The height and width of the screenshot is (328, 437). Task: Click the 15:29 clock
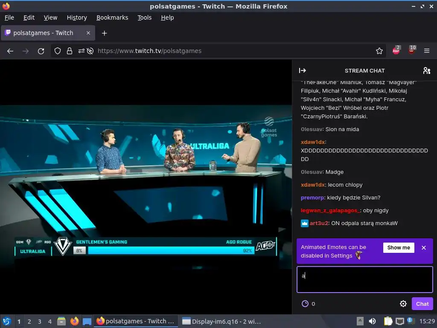[427, 321]
